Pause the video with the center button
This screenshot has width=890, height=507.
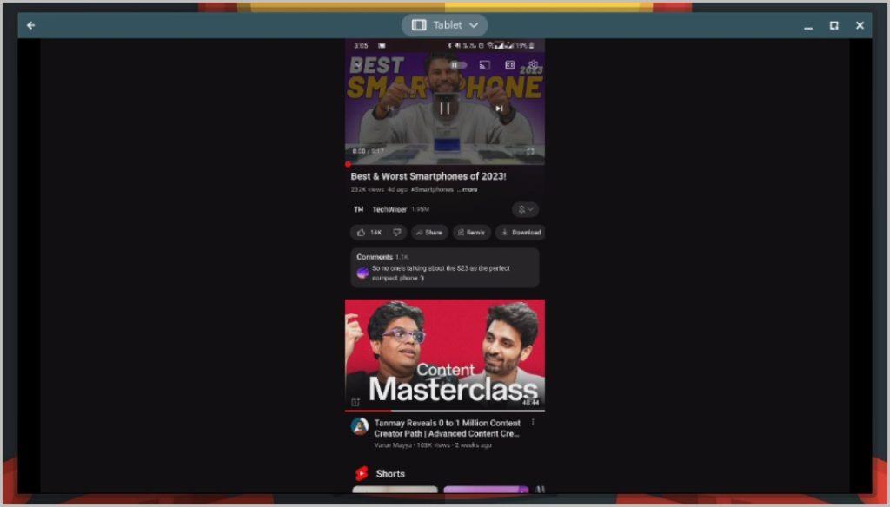click(x=445, y=108)
